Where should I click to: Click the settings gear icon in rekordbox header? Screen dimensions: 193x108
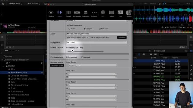[x=160, y=4]
